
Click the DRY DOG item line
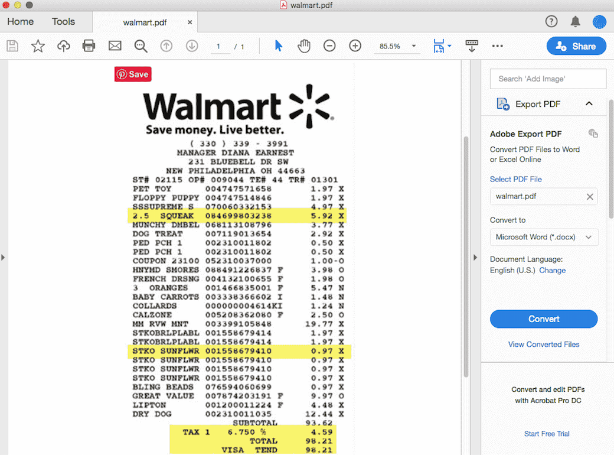tap(238, 414)
